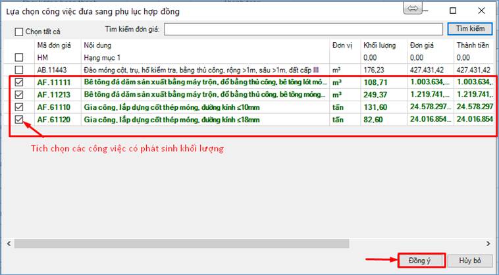Uncheck the AF.11111 row checkbox
The width and height of the screenshot is (499, 275).
pos(19,83)
